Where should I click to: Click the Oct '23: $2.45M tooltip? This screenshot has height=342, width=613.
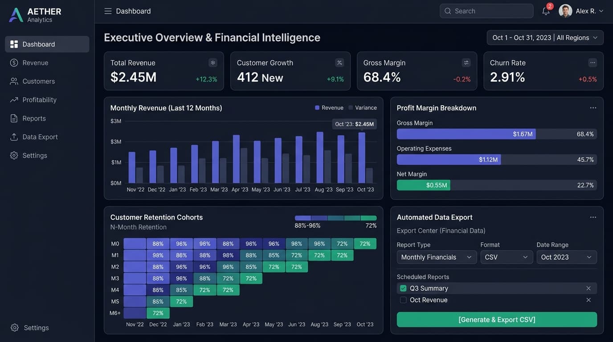pyautogui.click(x=354, y=124)
